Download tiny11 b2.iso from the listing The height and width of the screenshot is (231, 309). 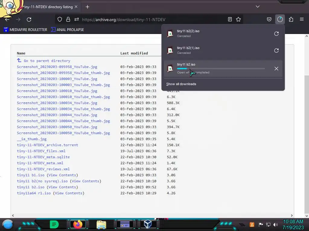pyautogui.click(x=30, y=187)
